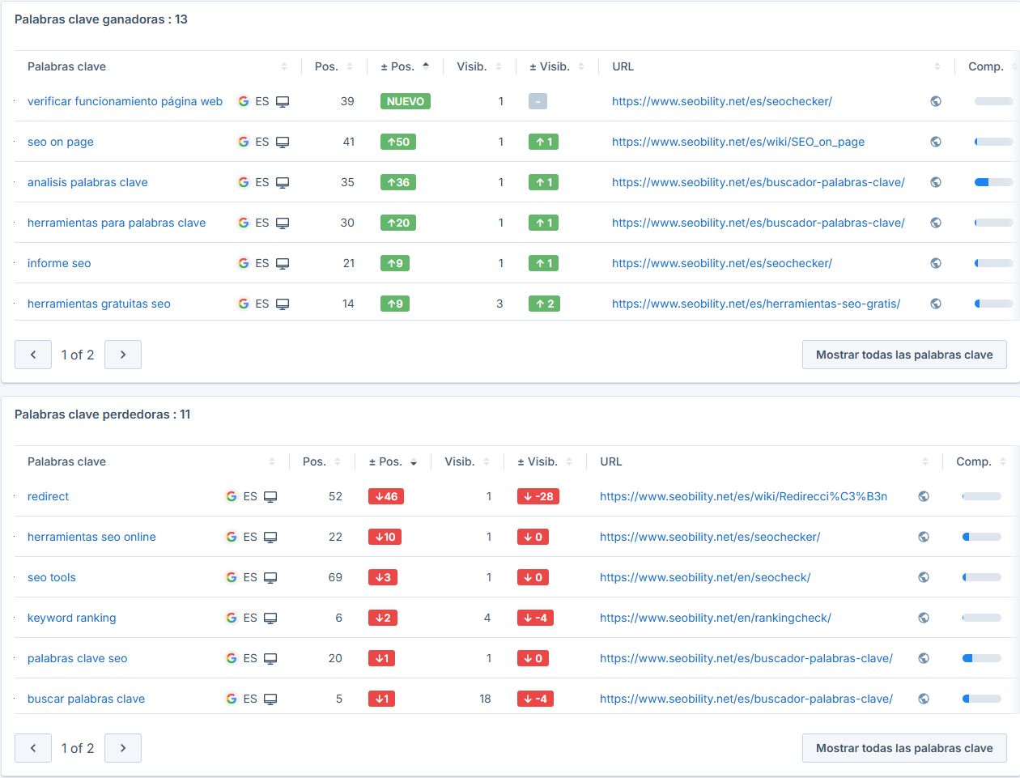
Task: Click globe icon in 'seo tools' row
Action: point(924,577)
